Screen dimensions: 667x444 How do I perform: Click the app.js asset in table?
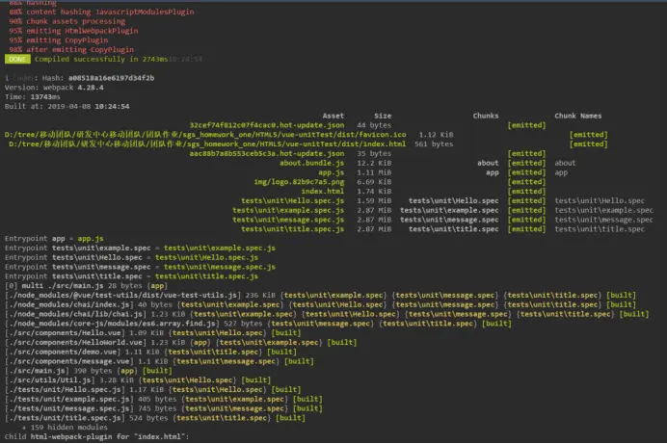tap(331, 172)
